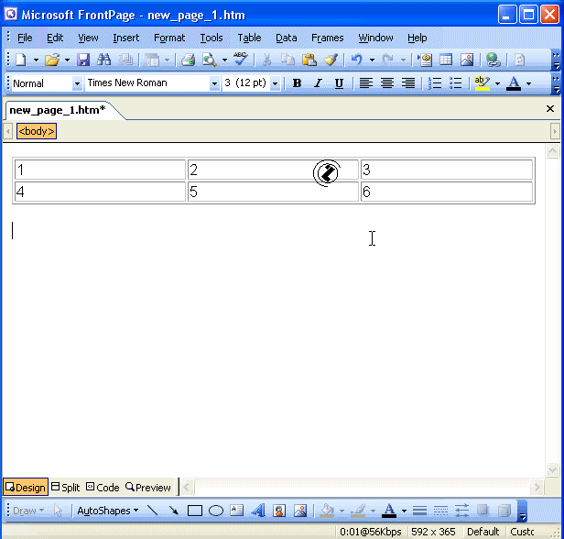Click table cell containing 5
Viewport: 564px width, 539px height.
(273, 192)
